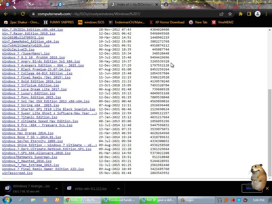Open the New Tab bookmark
Screen dimensions: 272x204
click(x=198, y=22)
